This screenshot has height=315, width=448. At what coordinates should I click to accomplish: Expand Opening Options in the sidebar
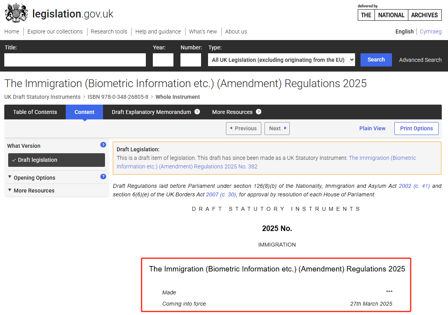34,178
